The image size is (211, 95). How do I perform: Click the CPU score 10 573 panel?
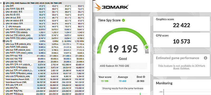point(181,40)
